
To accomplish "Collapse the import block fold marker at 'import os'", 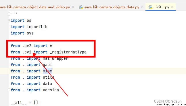I will [x=9, y=21].
